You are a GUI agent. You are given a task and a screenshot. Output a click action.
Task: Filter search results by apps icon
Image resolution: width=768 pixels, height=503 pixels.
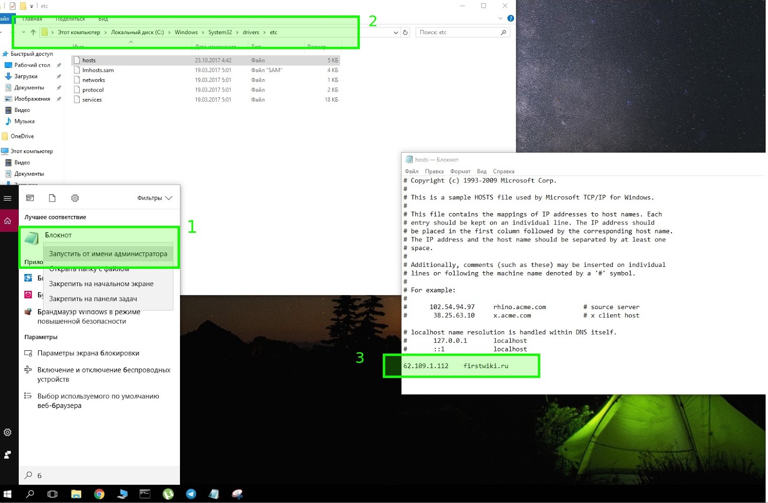point(30,198)
